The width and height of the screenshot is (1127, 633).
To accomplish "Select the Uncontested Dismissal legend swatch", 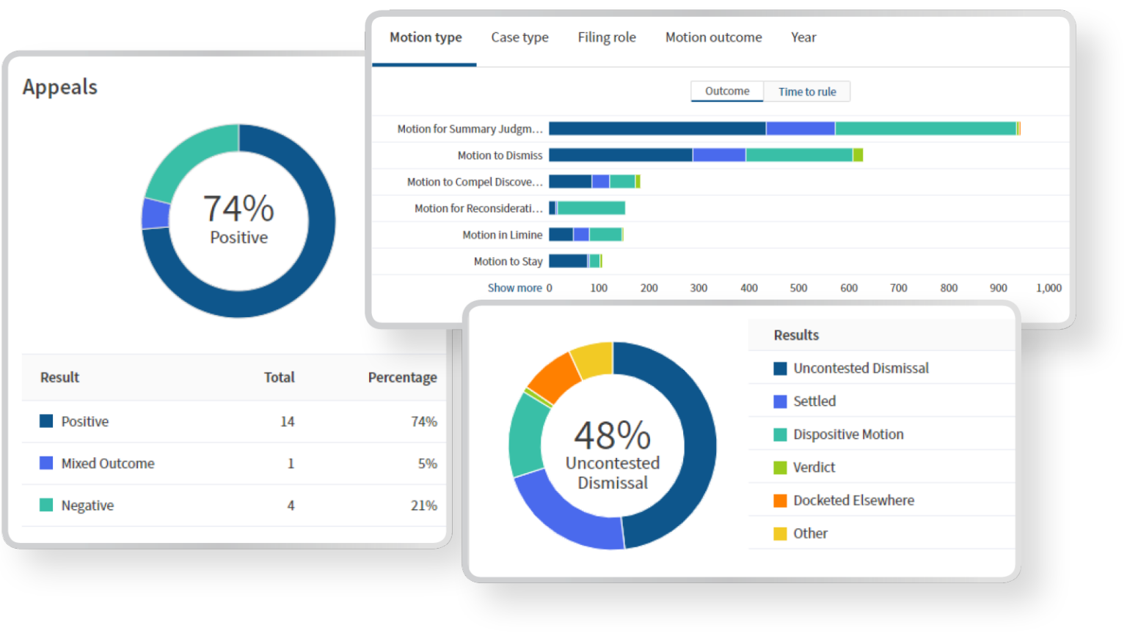I will (780, 369).
